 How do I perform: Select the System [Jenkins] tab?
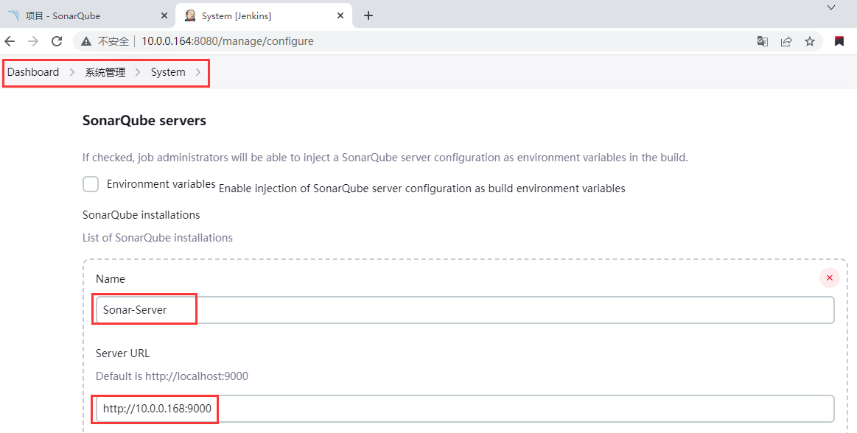(x=264, y=16)
